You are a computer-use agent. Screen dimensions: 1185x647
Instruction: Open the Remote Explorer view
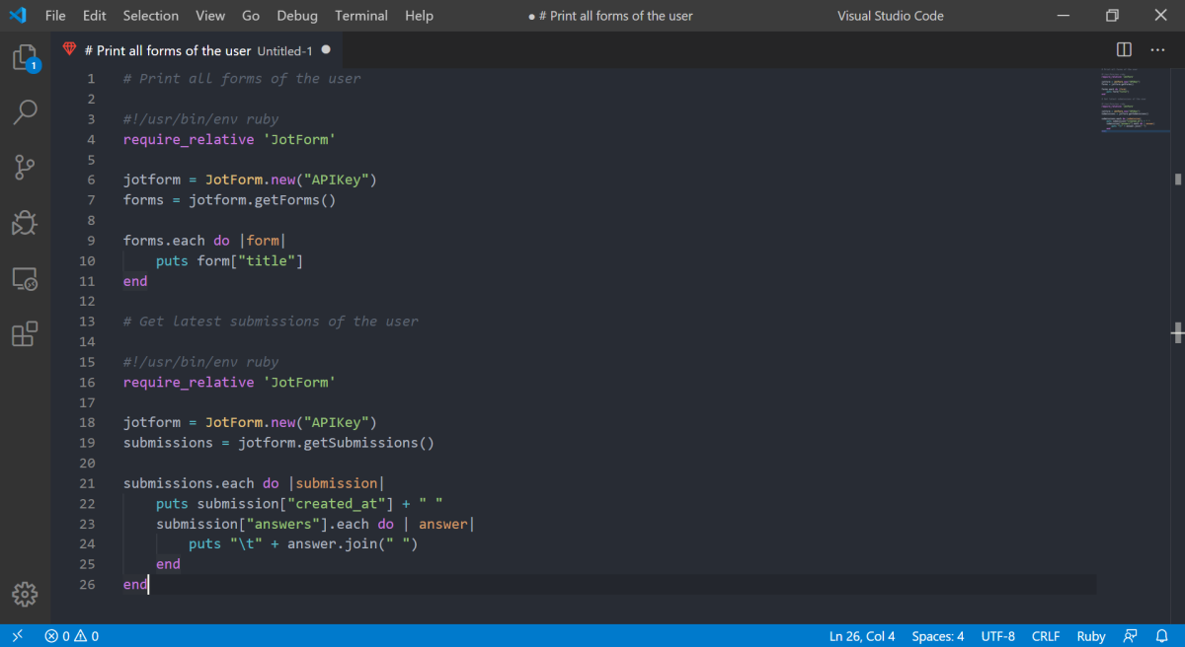click(x=26, y=279)
